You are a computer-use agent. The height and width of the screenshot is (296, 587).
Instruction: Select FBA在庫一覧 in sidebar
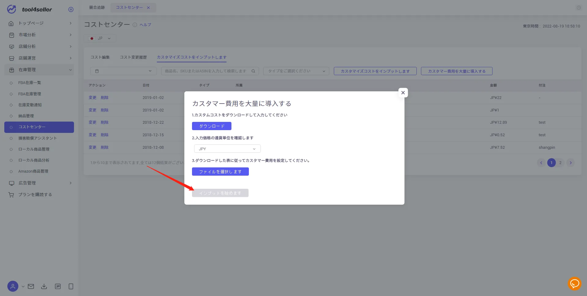pyautogui.click(x=29, y=83)
